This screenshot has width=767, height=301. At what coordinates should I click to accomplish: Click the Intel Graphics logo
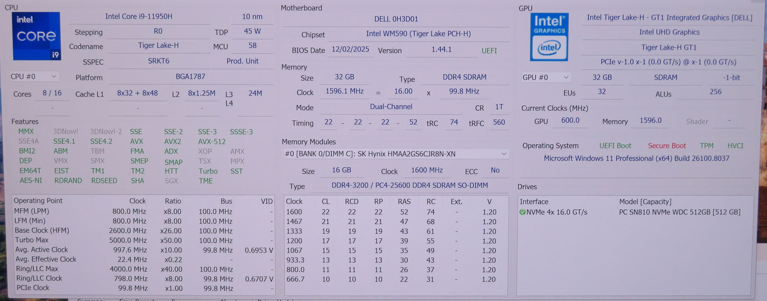coord(549,37)
